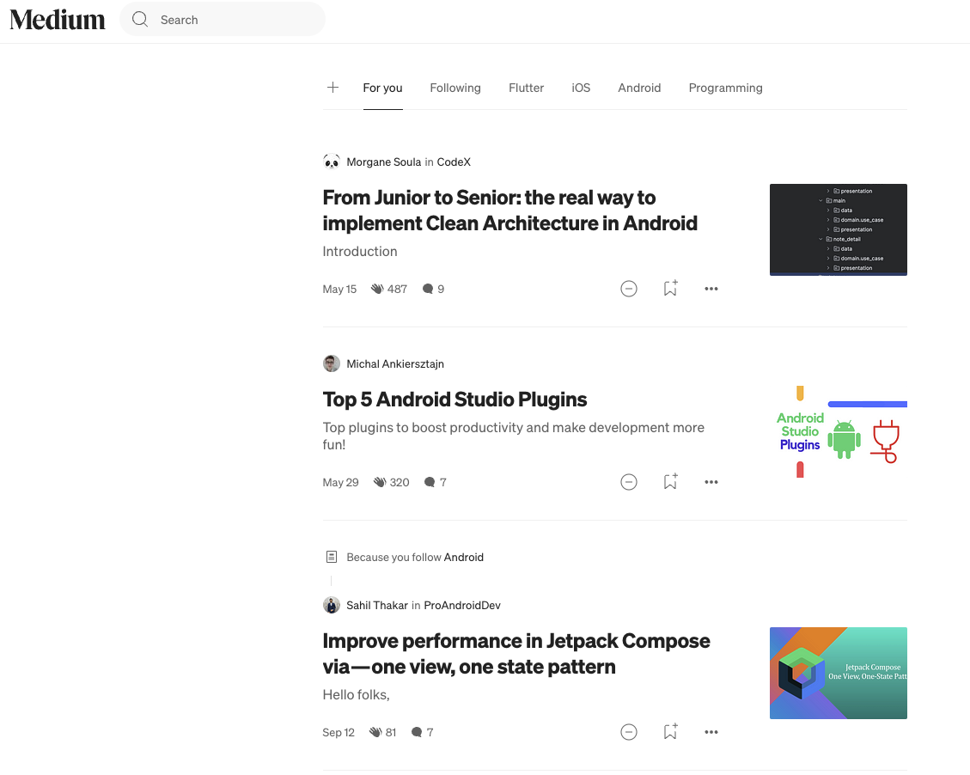Open Sahil Thakar's profile

click(377, 606)
